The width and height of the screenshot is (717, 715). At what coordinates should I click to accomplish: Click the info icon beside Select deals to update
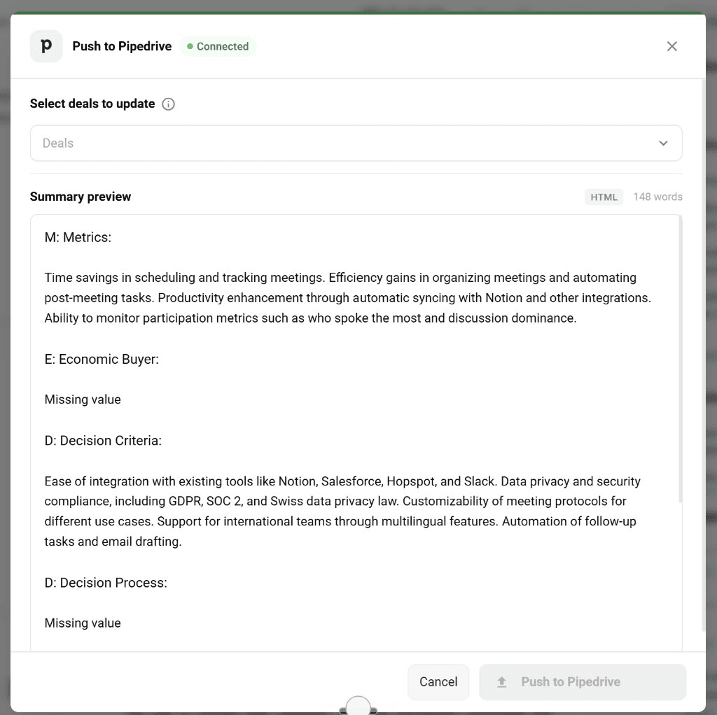click(x=168, y=104)
